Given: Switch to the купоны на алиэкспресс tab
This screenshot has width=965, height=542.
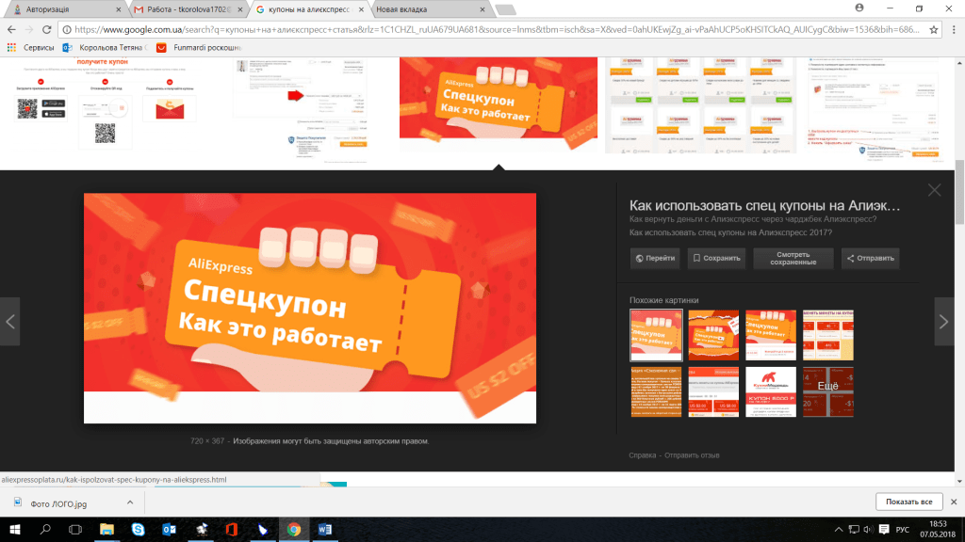Looking at the screenshot, I should [x=307, y=9].
